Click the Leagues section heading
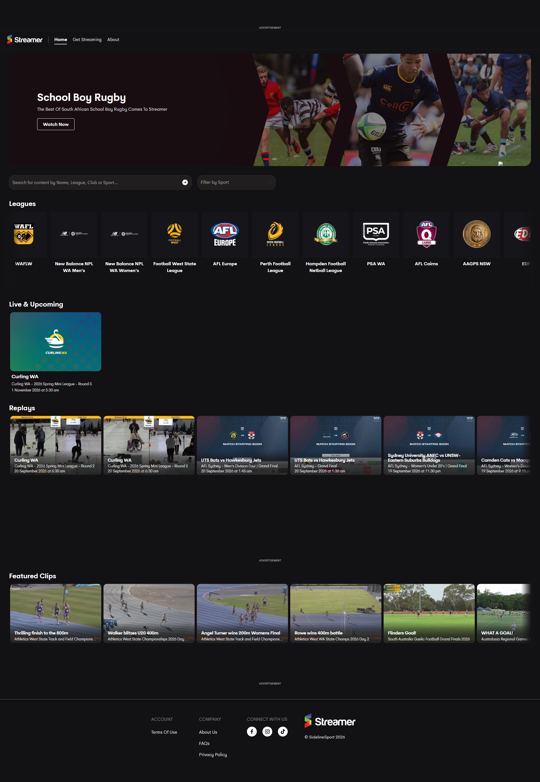Screen dimensions: 540x782 pyautogui.click(x=22, y=204)
